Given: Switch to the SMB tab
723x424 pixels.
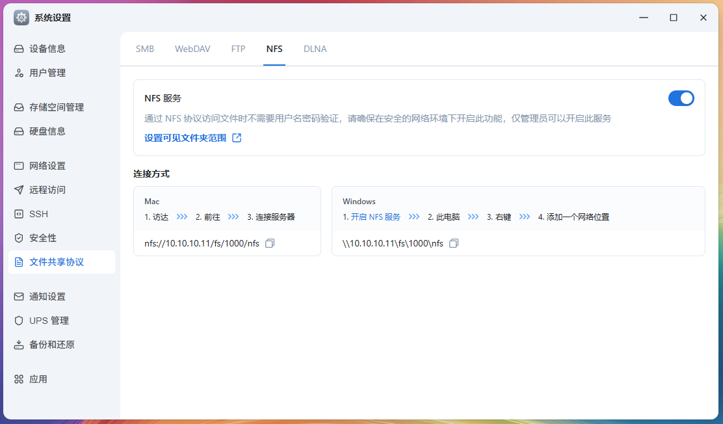Looking at the screenshot, I should (x=145, y=49).
